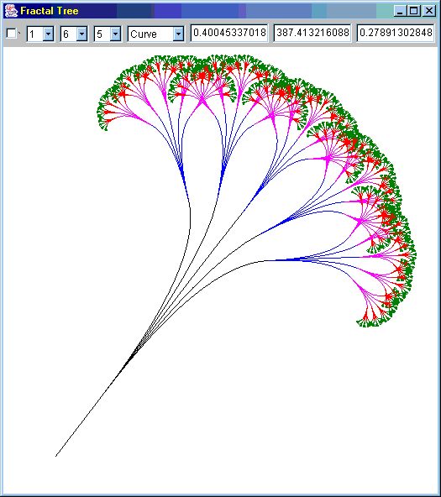Click the Fractal Tree title text
This screenshot has width=441, height=497.
click(50, 11)
